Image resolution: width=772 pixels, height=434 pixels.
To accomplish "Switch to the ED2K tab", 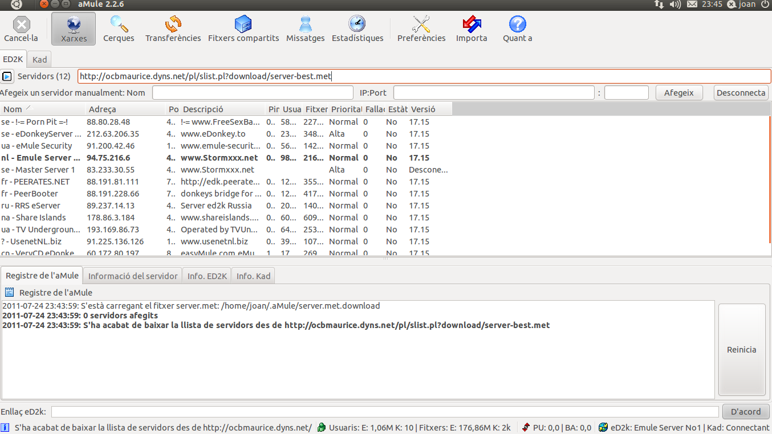I will point(13,59).
